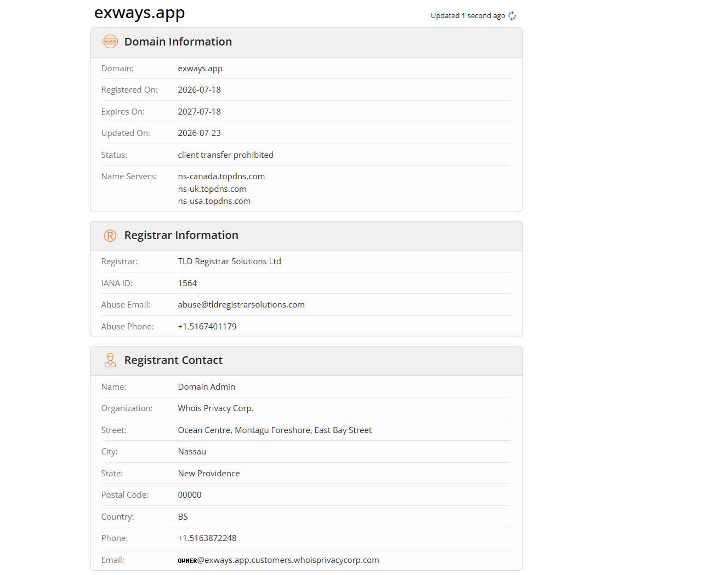This screenshot has width=727, height=575.
Task: Click IANA ID value 1564
Action: pyautogui.click(x=187, y=283)
